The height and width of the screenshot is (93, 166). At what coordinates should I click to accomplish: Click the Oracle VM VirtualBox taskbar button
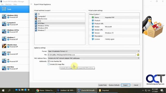pos(87,90)
